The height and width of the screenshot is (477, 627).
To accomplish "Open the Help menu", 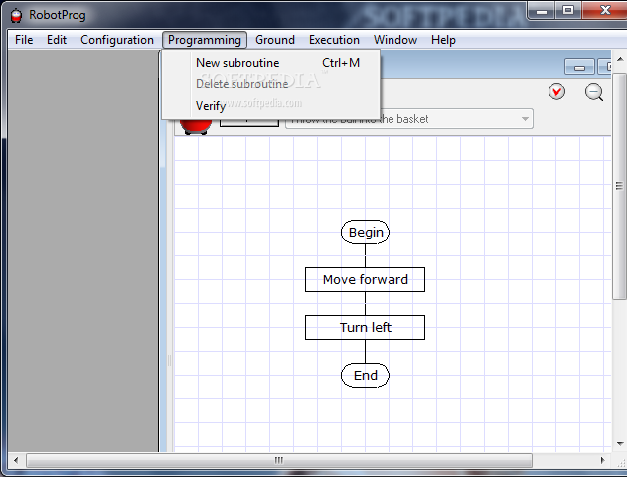I will click(x=443, y=40).
